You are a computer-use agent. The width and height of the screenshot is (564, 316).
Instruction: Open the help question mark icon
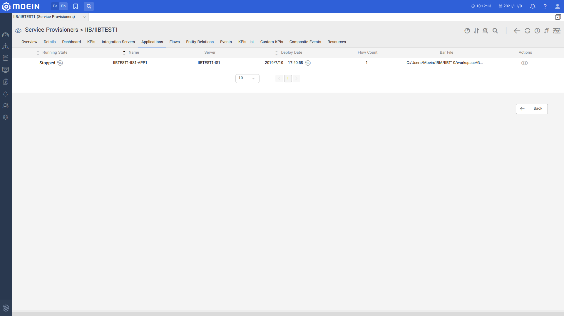point(545,6)
